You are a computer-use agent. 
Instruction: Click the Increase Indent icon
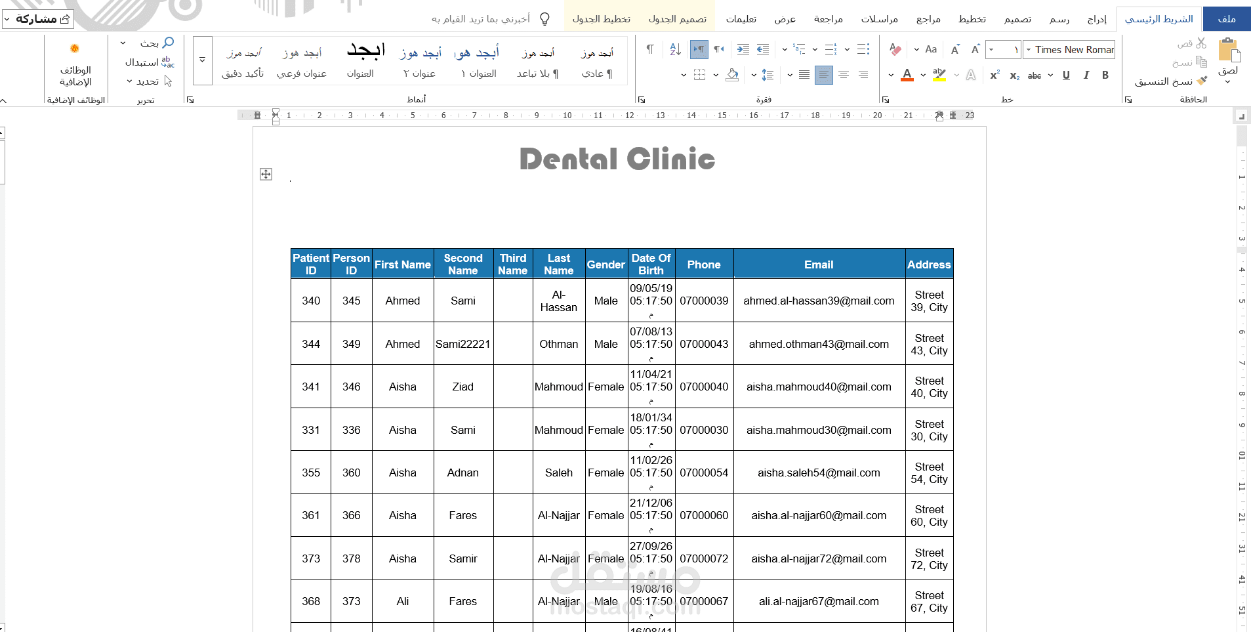point(743,49)
